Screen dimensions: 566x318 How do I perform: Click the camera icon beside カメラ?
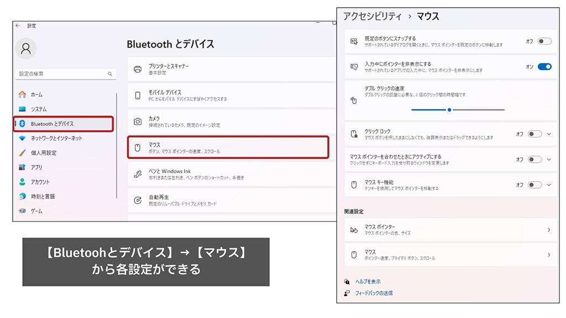click(138, 121)
